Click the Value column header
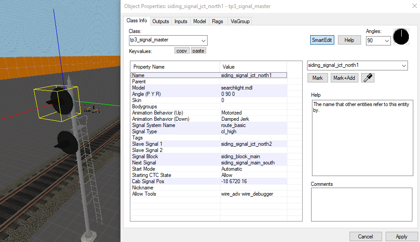 (254, 67)
